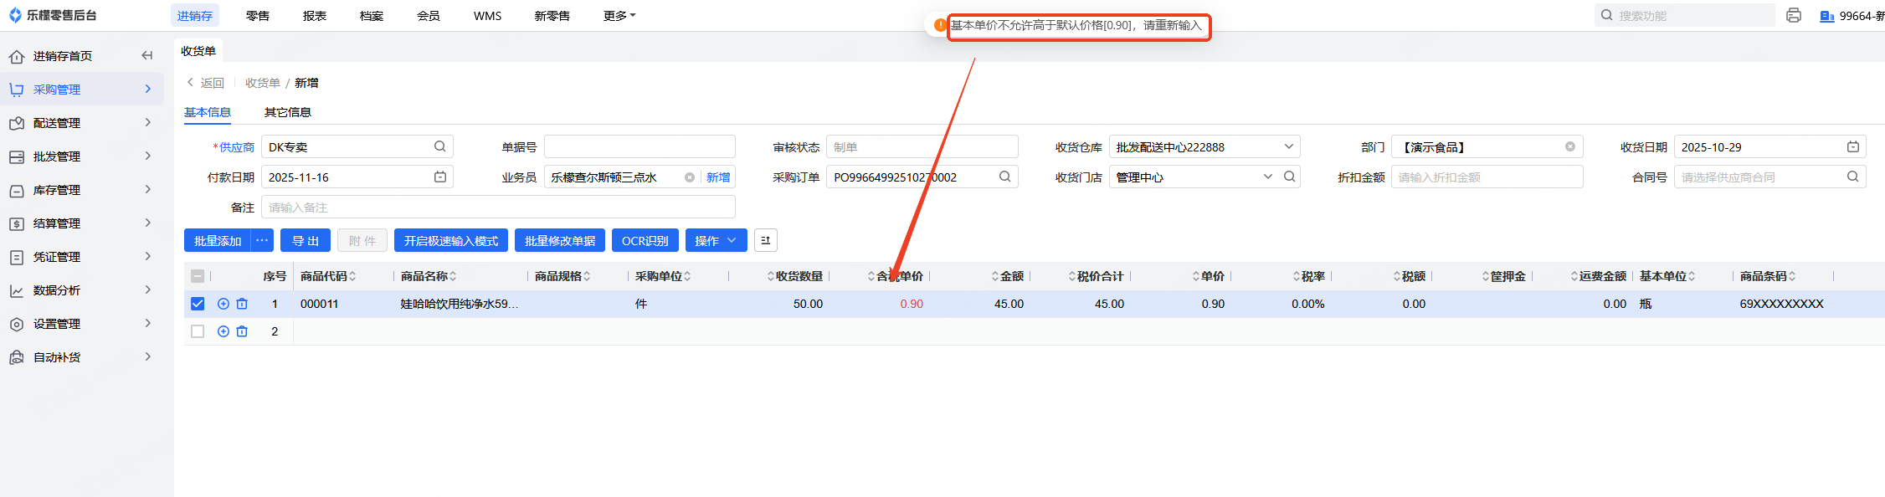The height and width of the screenshot is (497, 1885).
Task: Click the 进销存首页 home icon
Action: tap(17, 56)
